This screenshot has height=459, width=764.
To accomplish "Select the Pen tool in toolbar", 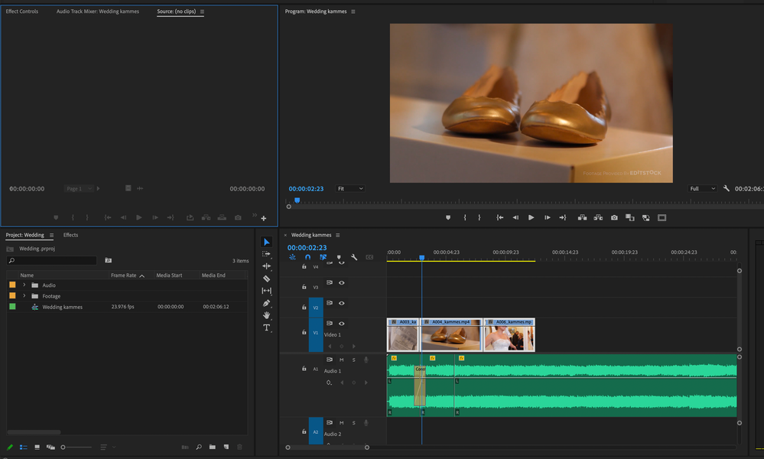I will click(x=266, y=303).
